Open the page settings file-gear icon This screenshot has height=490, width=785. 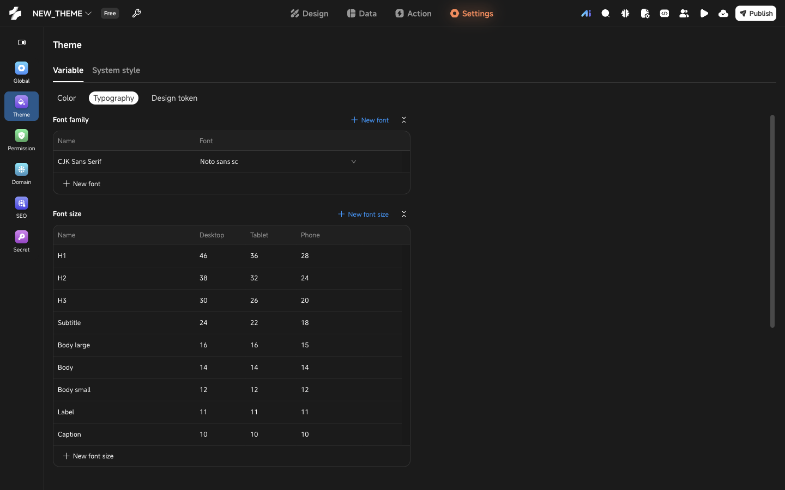pyautogui.click(x=645, y=14)
